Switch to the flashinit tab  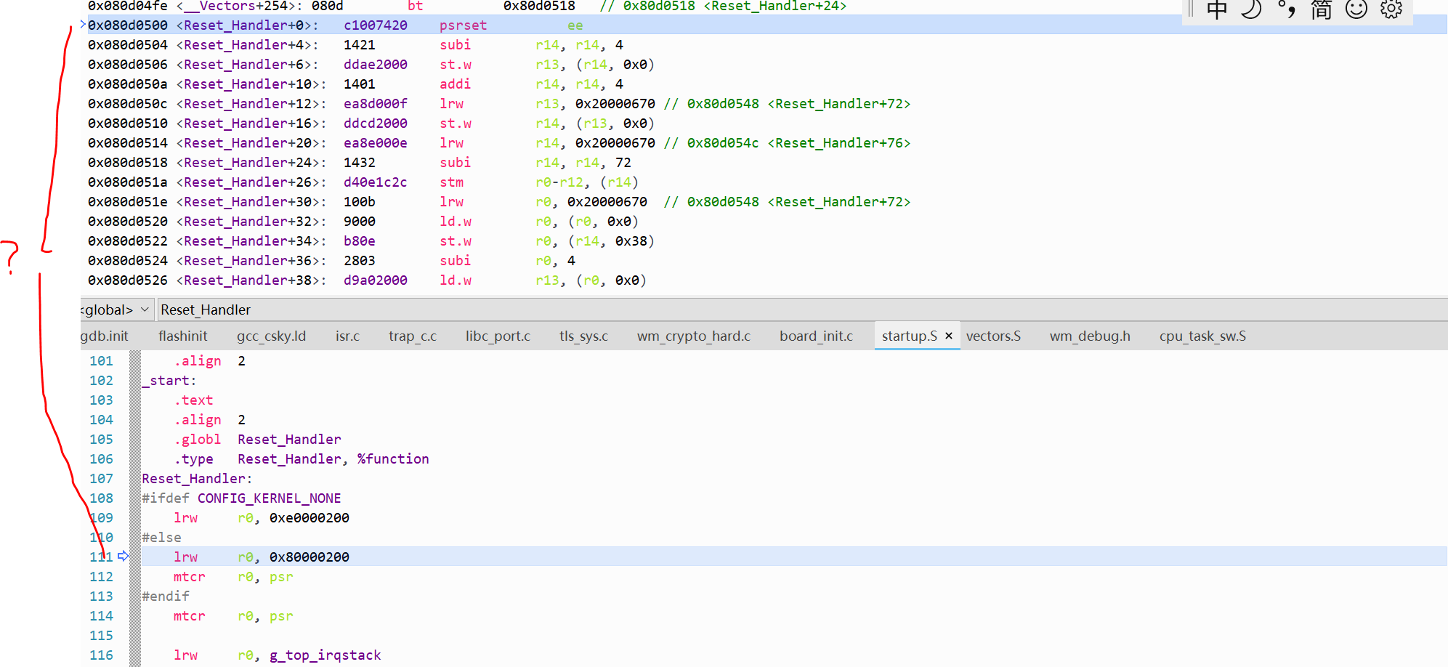tap(182, 336)
